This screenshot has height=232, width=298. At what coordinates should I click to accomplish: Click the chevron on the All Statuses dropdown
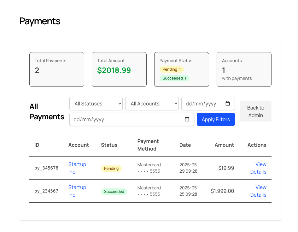(x=120, y=103)
